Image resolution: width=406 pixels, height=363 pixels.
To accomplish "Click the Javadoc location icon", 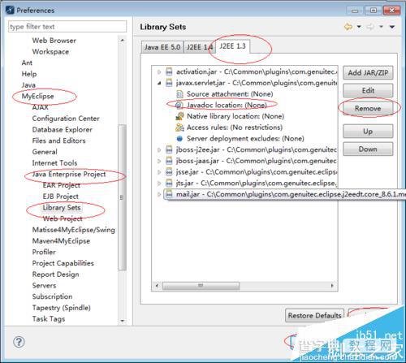I will 179,105.
